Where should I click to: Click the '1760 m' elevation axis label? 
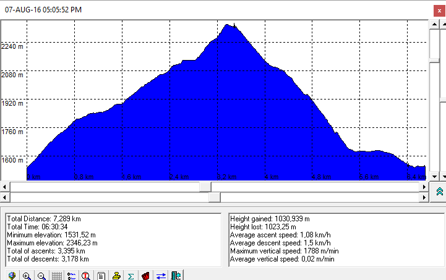tap(12, 132)
